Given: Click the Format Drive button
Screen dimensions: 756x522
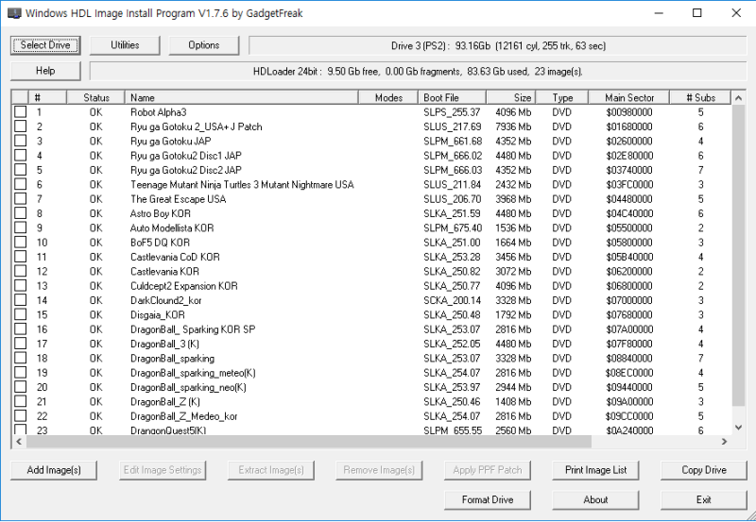Looking at the screenshot, I should click(488, 500).
